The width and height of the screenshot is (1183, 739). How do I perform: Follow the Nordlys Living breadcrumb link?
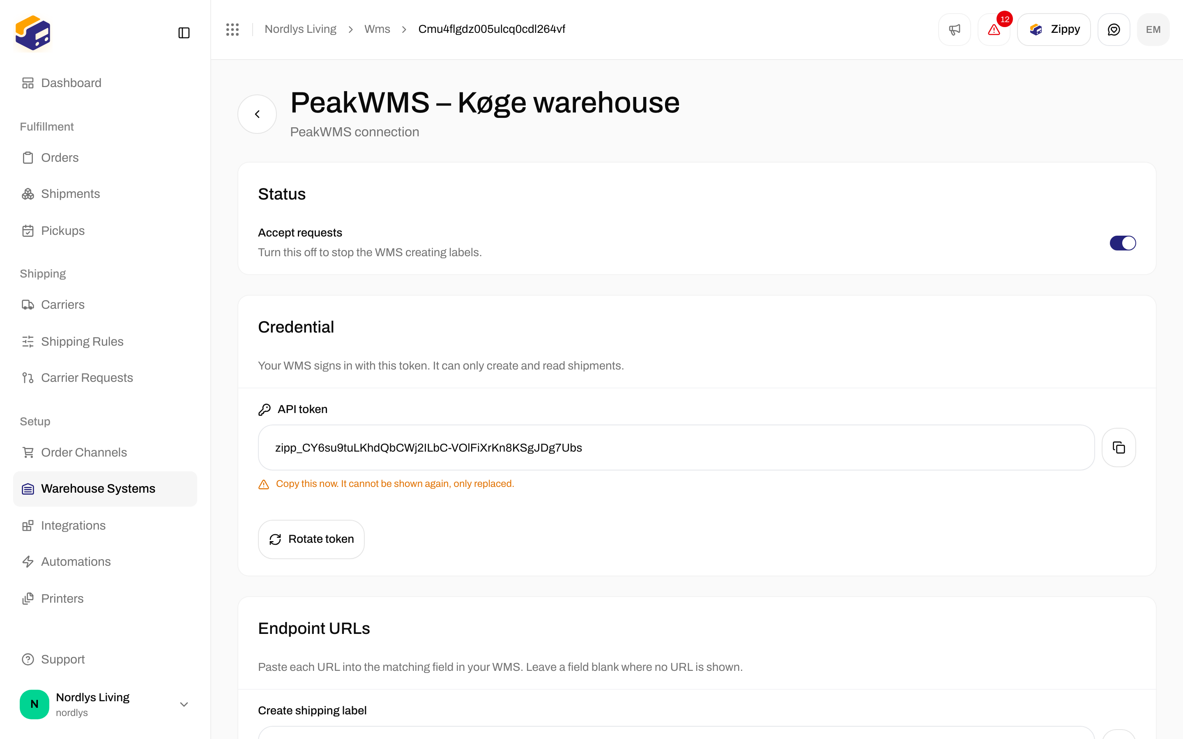click(x=300, y=29)
